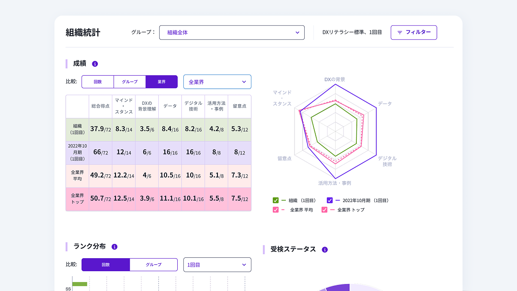Image resolution: width=517 pixels, height=291 pixels.
Task: Click the 50.7/72 total score cell
Action: [101, 199]
